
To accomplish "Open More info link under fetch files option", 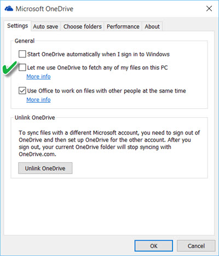I will tap(38, 77).
